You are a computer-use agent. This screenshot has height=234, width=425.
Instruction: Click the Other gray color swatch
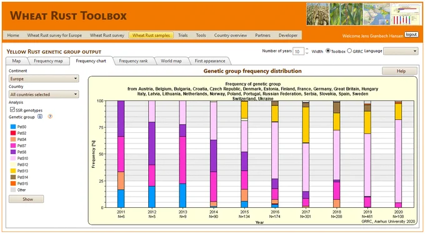pyautogui.click(x=13, y=190)
